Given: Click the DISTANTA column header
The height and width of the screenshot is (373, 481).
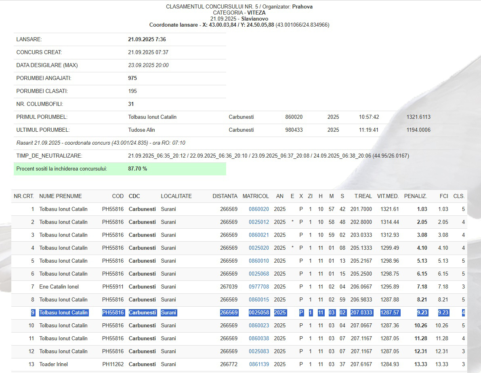Looking at the screenshot, I should [225, 196].
